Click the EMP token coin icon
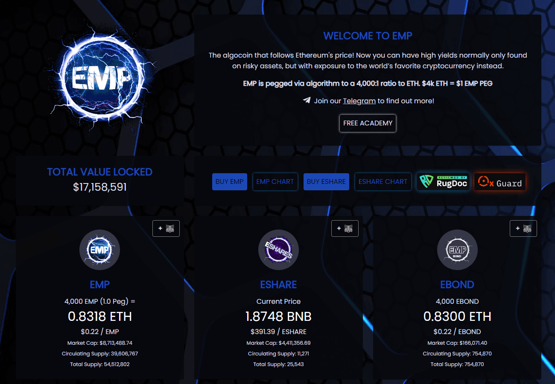Image resolution: width=555 pixels, height=384 pixels. 100,250
